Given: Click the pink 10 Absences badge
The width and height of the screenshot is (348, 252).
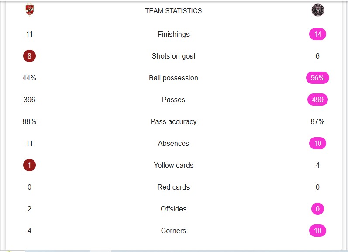Looking at the screenshot, I should tap(317, 143).
